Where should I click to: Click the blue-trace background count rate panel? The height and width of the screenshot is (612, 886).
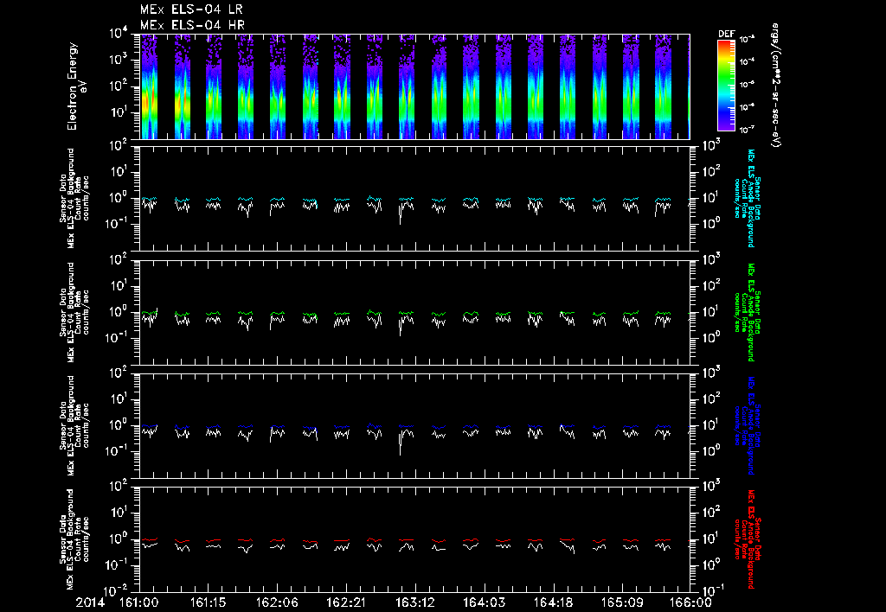(x=414, y=425)
